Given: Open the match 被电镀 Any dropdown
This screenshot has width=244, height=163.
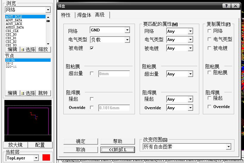Looking at the screenshot, I should [x=190, y=48].
